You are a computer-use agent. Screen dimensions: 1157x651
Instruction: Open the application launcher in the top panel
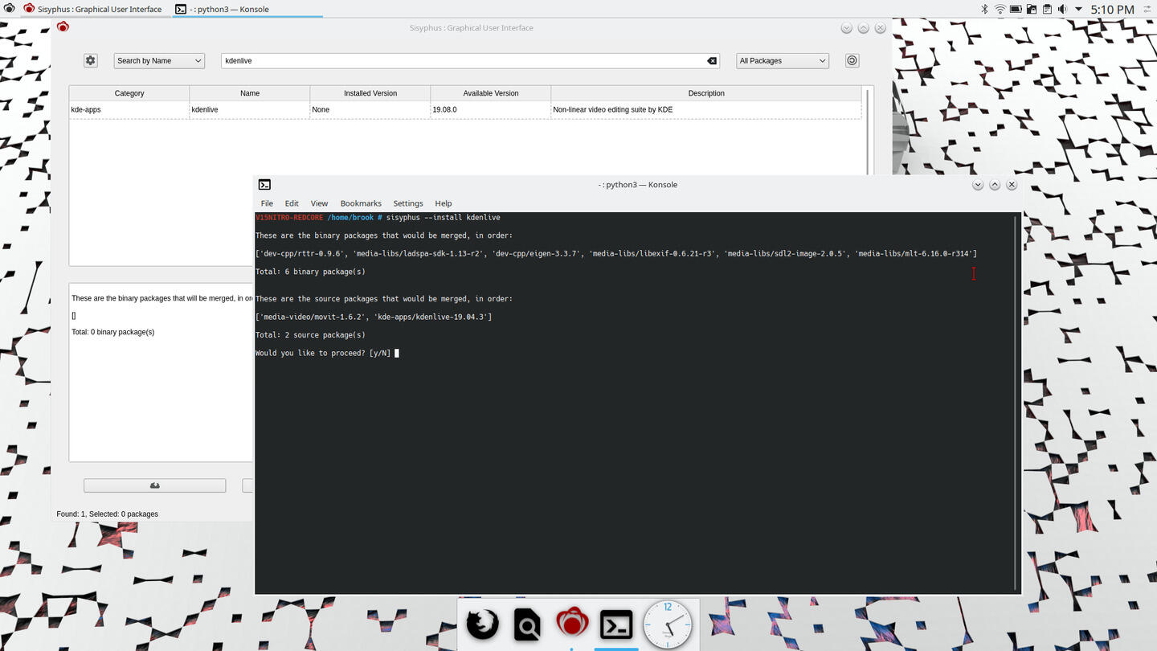point(9,9)
